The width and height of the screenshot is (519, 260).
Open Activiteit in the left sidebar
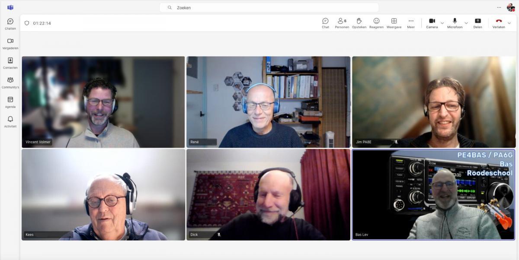tap(10, 121)
